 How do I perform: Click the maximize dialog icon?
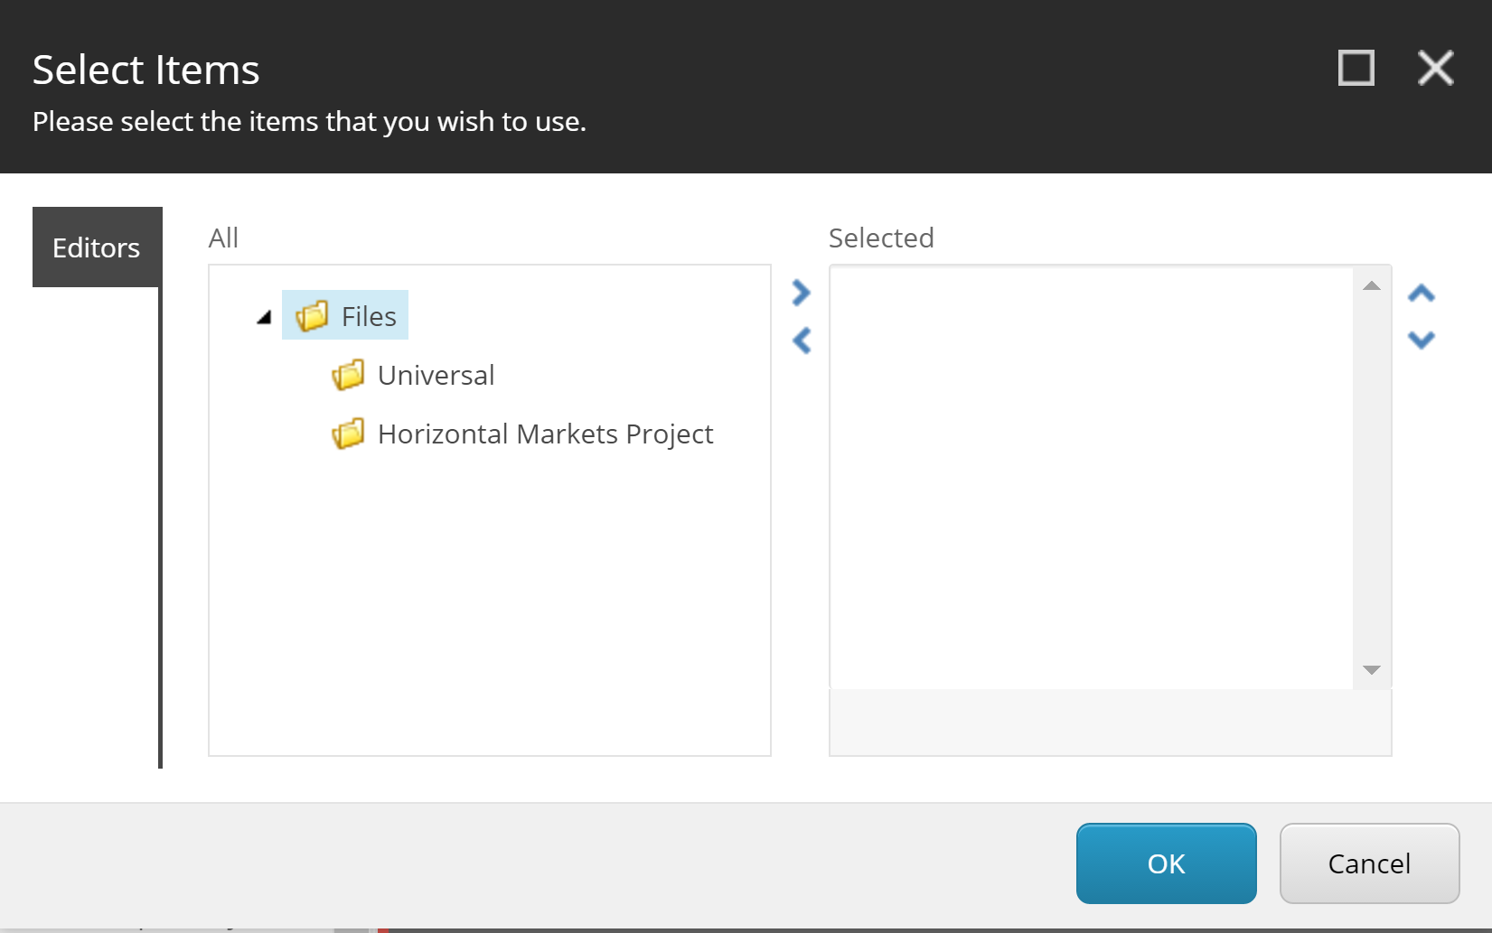[1355, 68]
